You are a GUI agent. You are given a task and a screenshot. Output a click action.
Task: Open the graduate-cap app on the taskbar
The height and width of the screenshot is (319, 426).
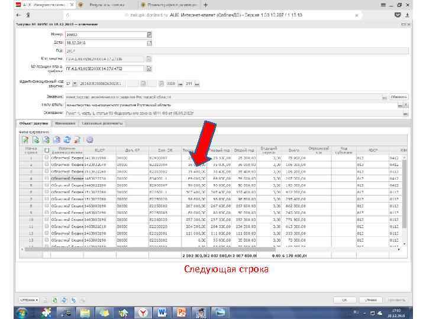click(200, 313)
